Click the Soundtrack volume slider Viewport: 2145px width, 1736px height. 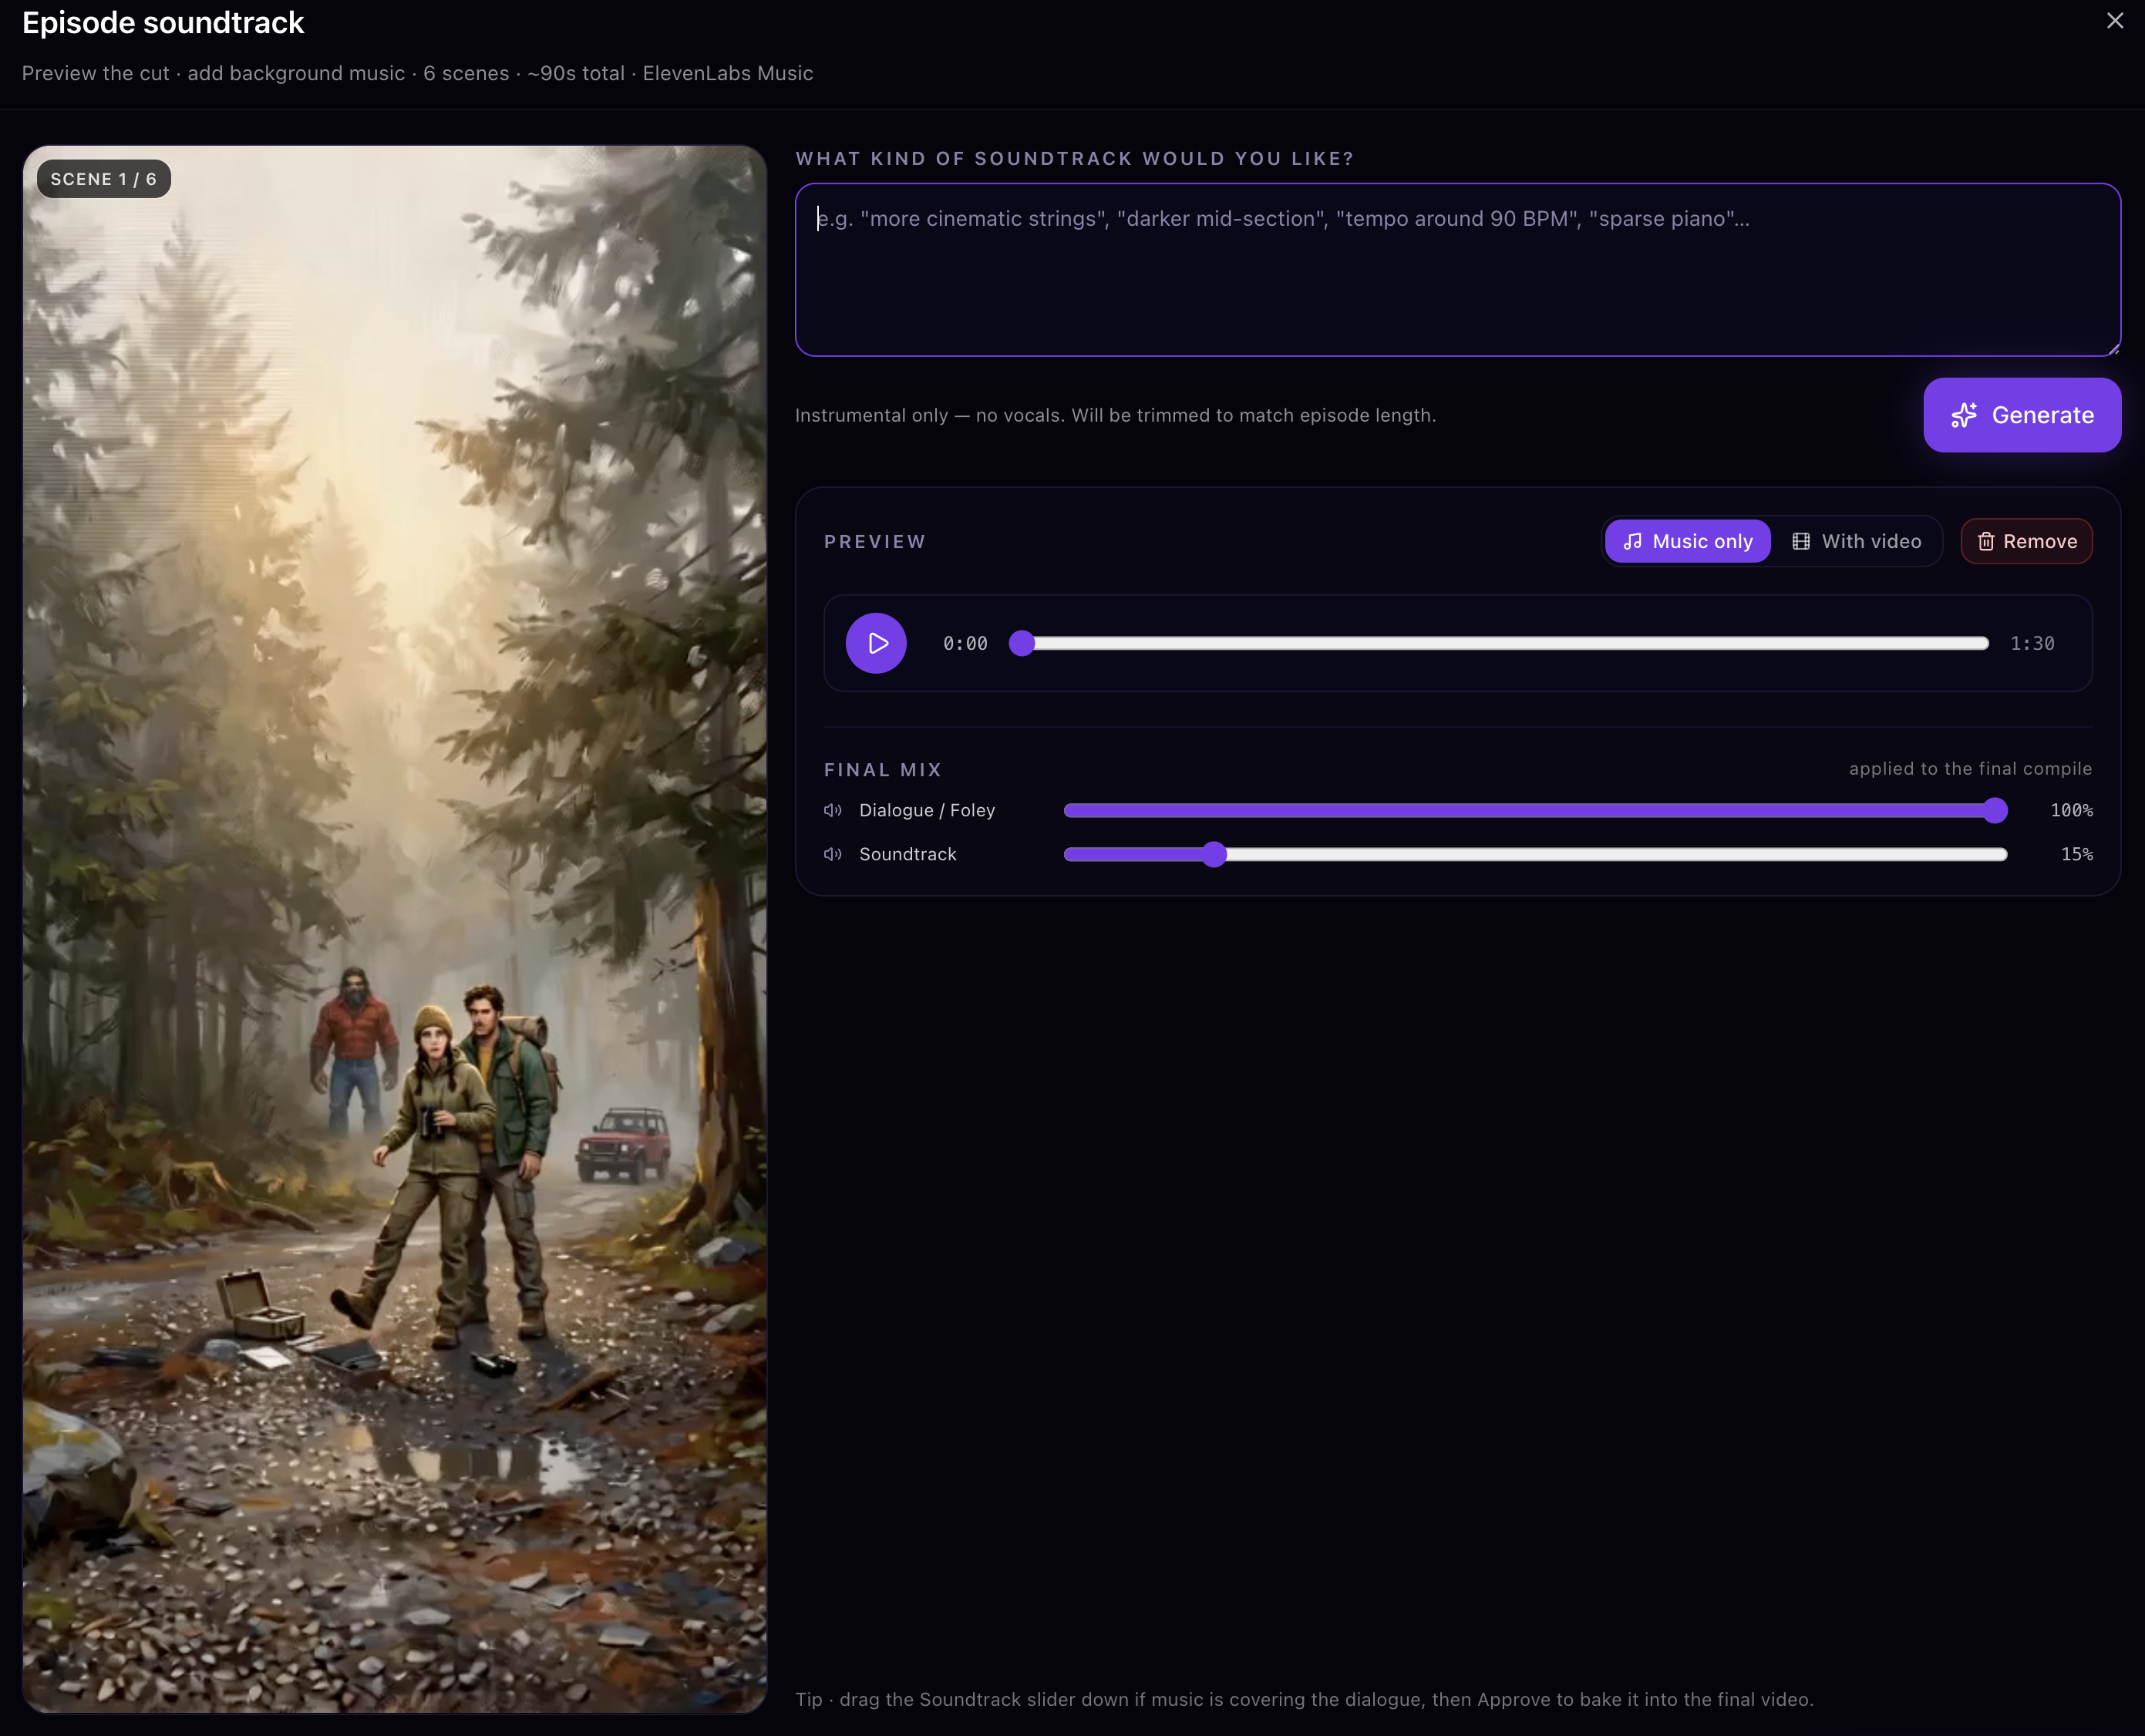pos(1535,854)
